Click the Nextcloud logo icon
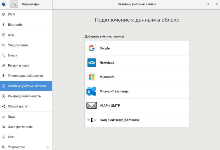220x150 pixels. pyautogui.click(x=91, y=63)
